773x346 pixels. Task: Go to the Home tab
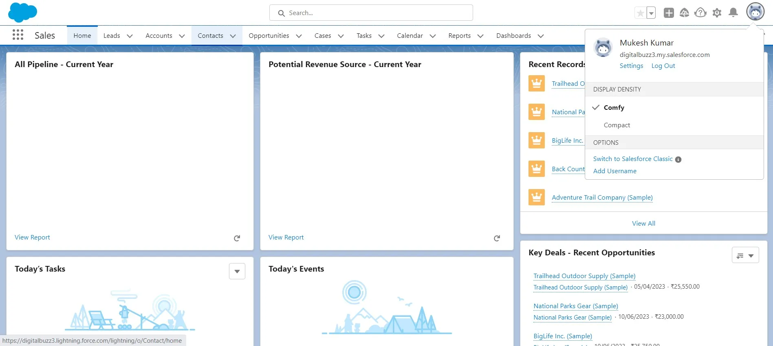tap(82, 36)
